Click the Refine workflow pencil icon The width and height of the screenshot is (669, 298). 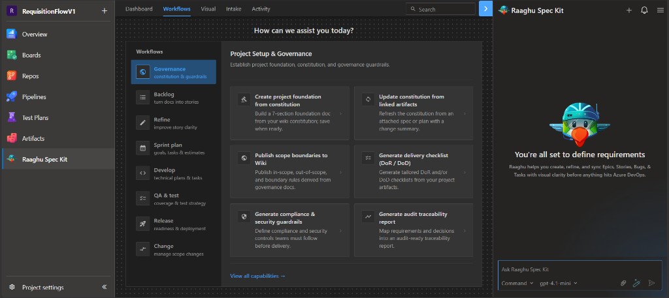tap(143, 123)
